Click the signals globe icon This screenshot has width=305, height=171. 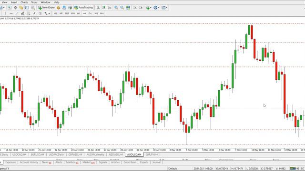(x=70, y=8)
